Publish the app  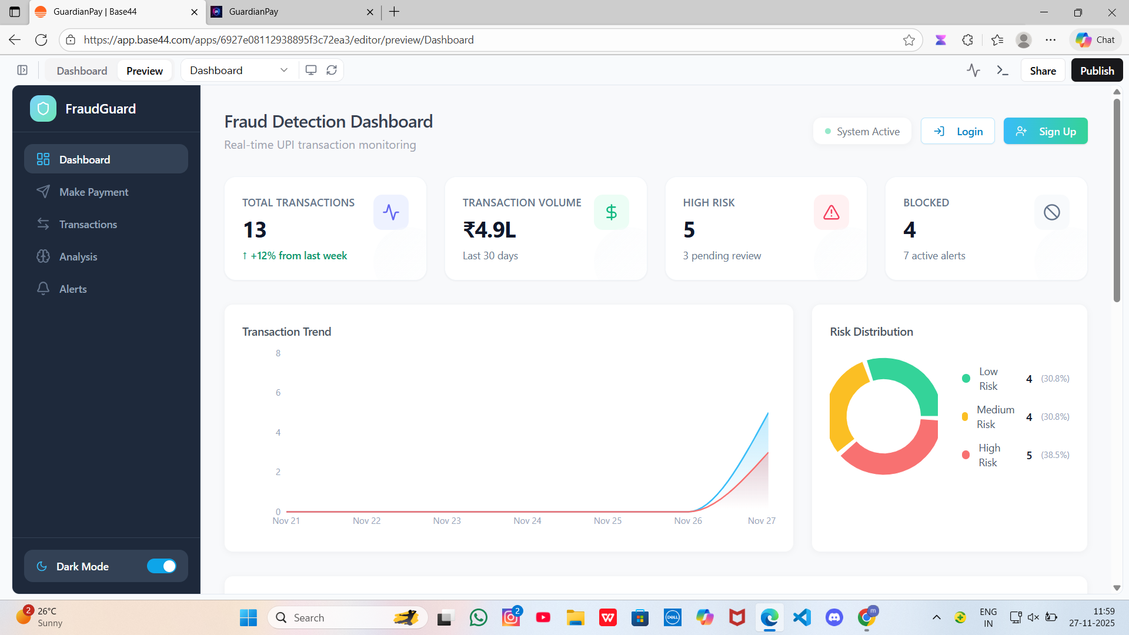tap(1096, 70)
